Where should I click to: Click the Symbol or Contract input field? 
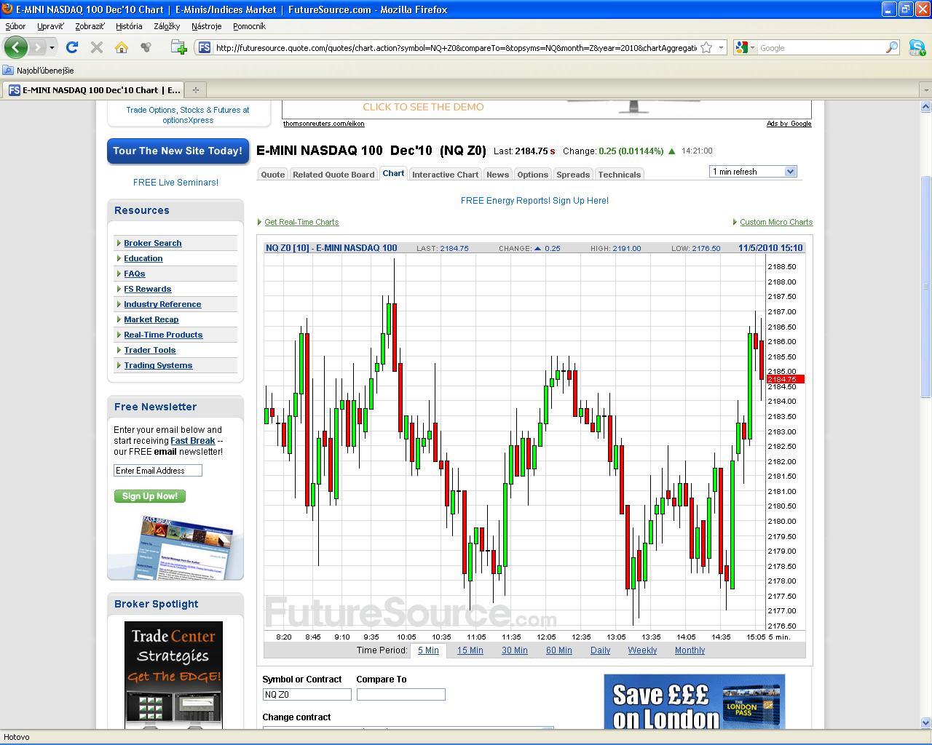pyautogui.click(x=307, y=695)
